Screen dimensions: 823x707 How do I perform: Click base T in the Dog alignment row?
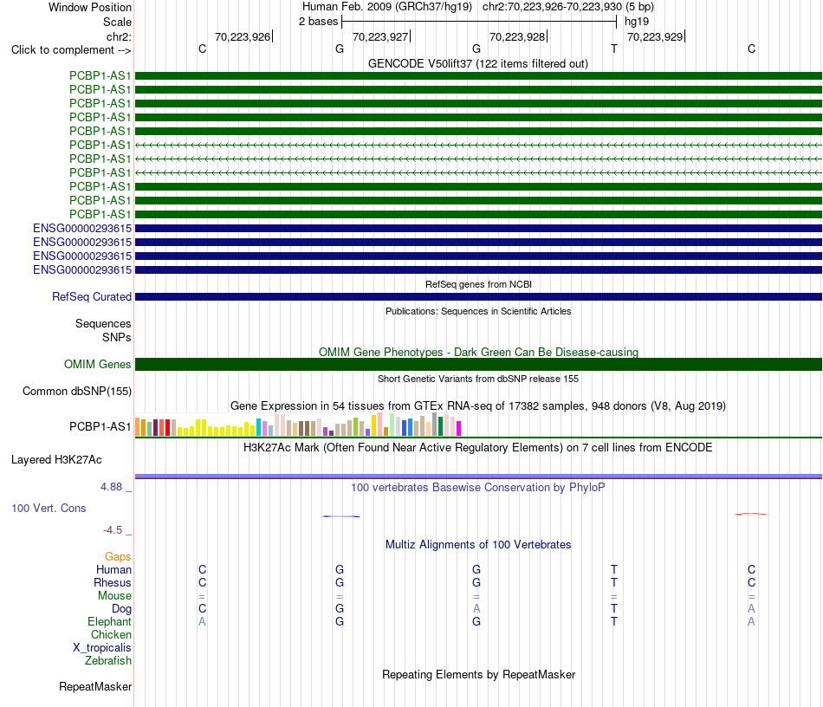(614, 608)
